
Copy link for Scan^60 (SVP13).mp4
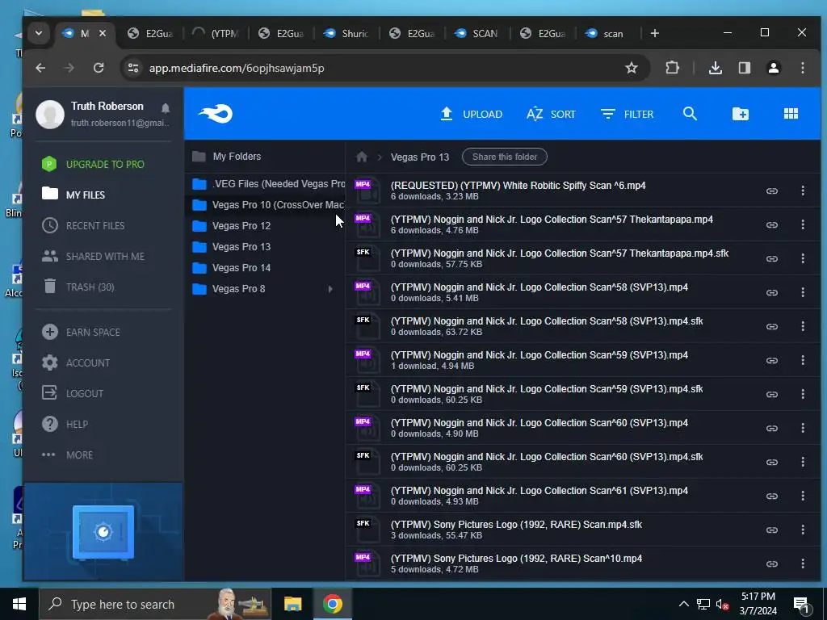(771, 428)
